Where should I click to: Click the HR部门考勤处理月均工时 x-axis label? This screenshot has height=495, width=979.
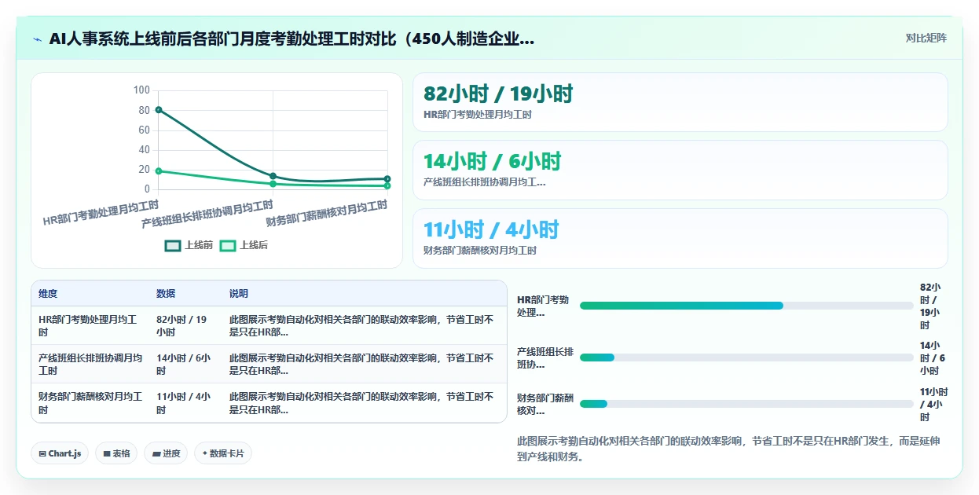click(101, 212)
